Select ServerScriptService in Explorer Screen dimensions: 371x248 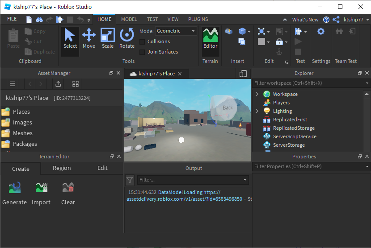tap(295, 136)
